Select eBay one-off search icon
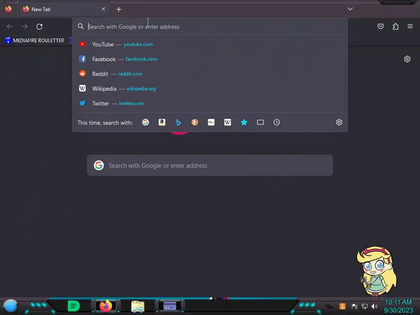Image resolution: width=420 pixels, height=315 pixels. point(211,122)
